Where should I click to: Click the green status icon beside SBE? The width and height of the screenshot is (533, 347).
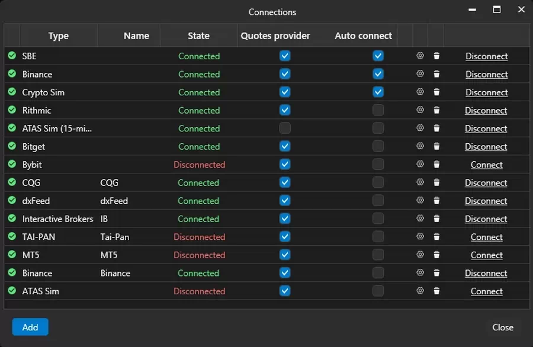coord(12,56)
